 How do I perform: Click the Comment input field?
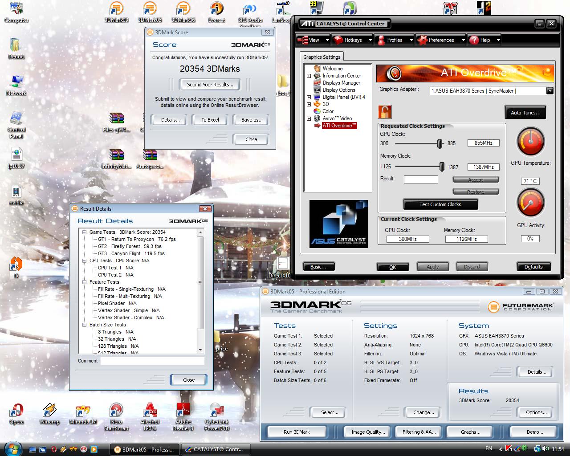pyautogui.click(x=152, y=361)
